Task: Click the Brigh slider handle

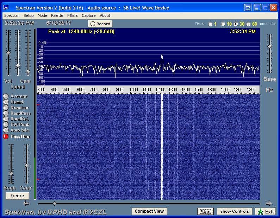Action: click(11, 174)
